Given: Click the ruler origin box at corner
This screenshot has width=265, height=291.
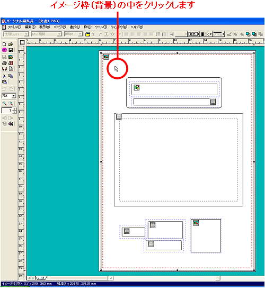Looking at the screenshot, I should coord(22,43).
